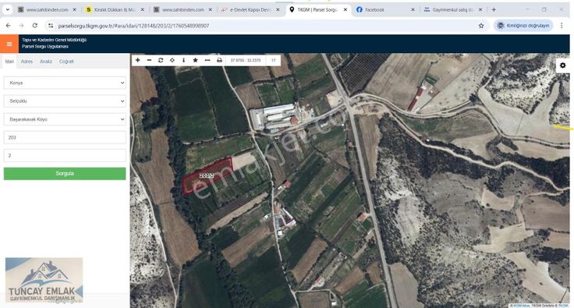The width and height of the screenshot is (574, 308).
Task: Open Chrome three-dot menu
Action: (562, 26)
